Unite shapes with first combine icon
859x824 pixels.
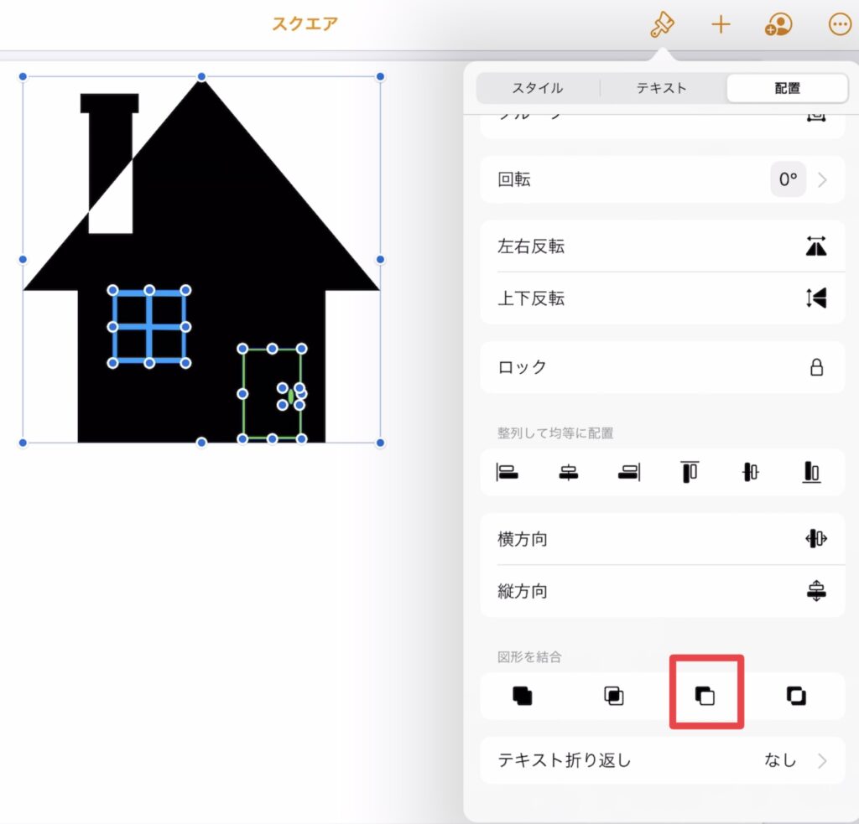522,696
